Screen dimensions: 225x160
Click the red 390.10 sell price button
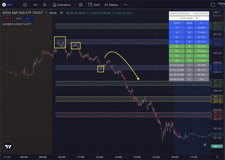[x=8, y=18]
